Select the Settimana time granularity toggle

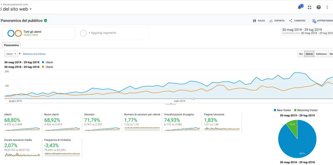[321, 54]
